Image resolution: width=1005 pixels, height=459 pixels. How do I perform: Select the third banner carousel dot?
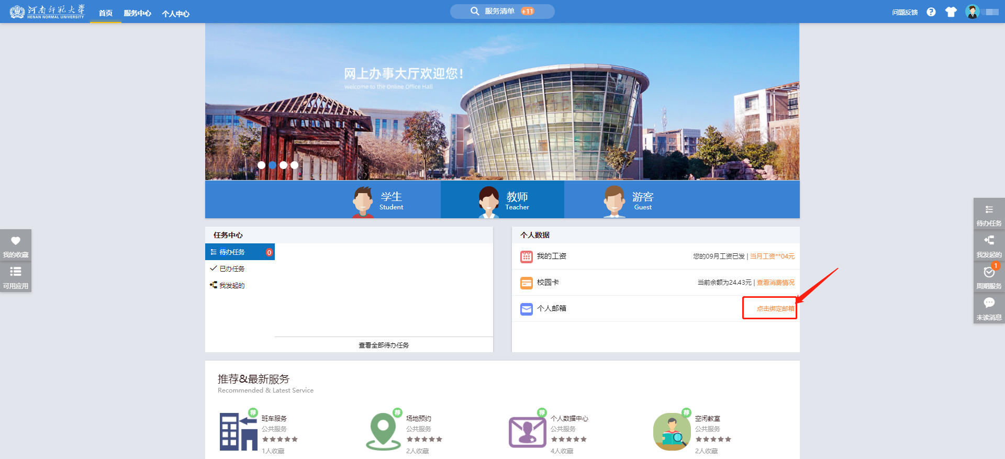click(283, 165)
